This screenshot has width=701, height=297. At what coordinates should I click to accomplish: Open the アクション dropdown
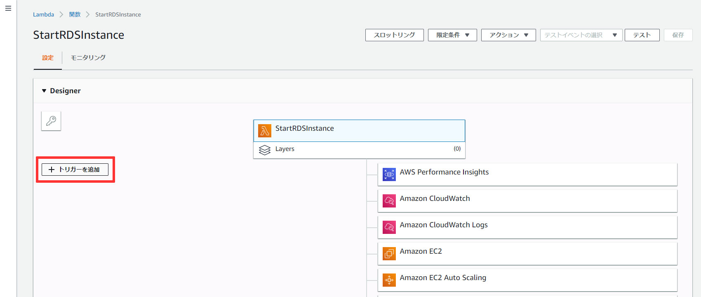click(508, 35)
